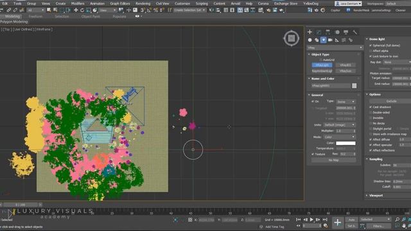This screenshot has height=231, width=411.
Task: Open the Customize menu
Action: click(x=182, y=4)
